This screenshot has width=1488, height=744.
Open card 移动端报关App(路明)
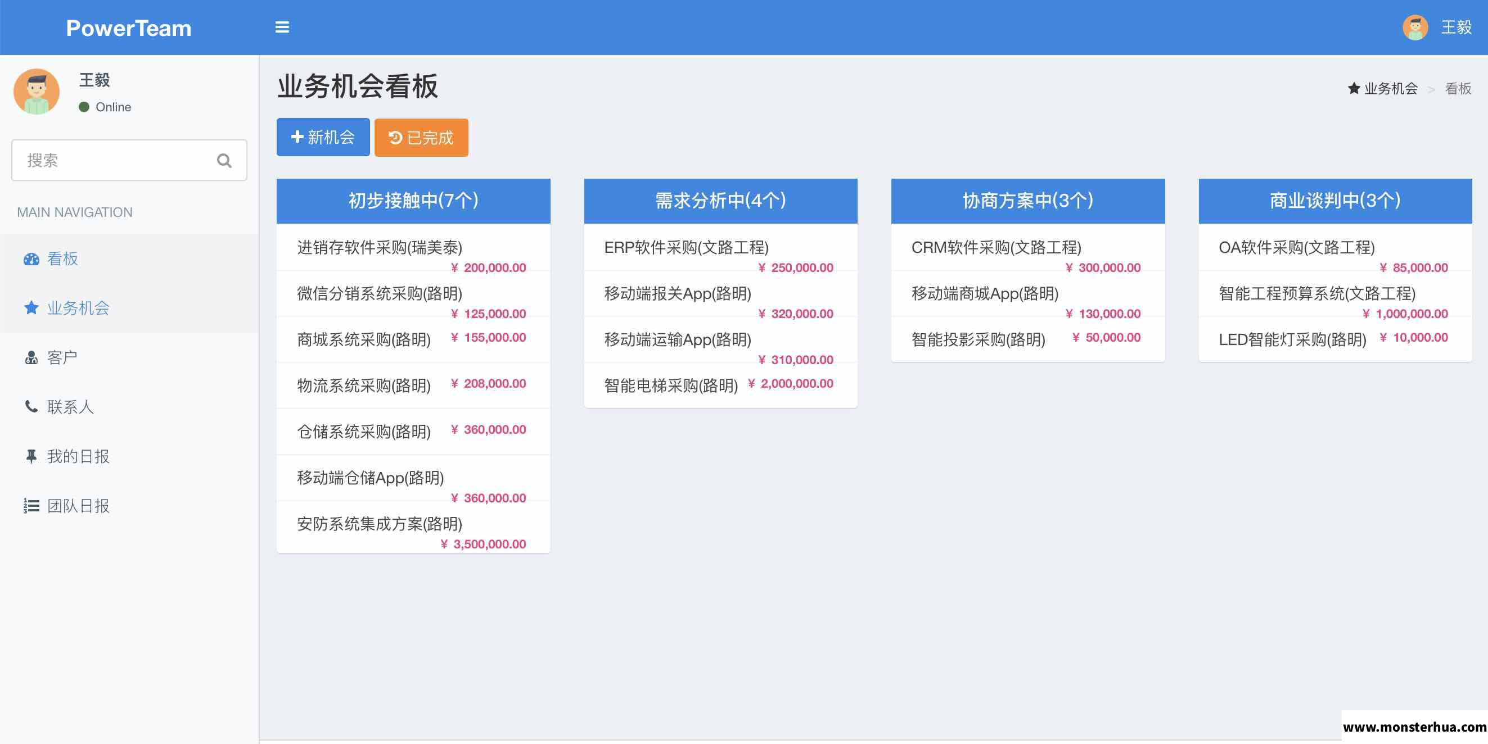pos(720,293)
